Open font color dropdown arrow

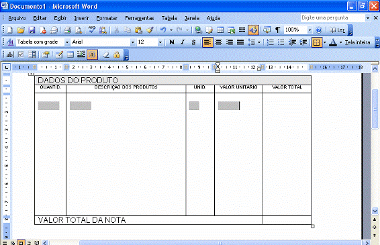[340, 42]
